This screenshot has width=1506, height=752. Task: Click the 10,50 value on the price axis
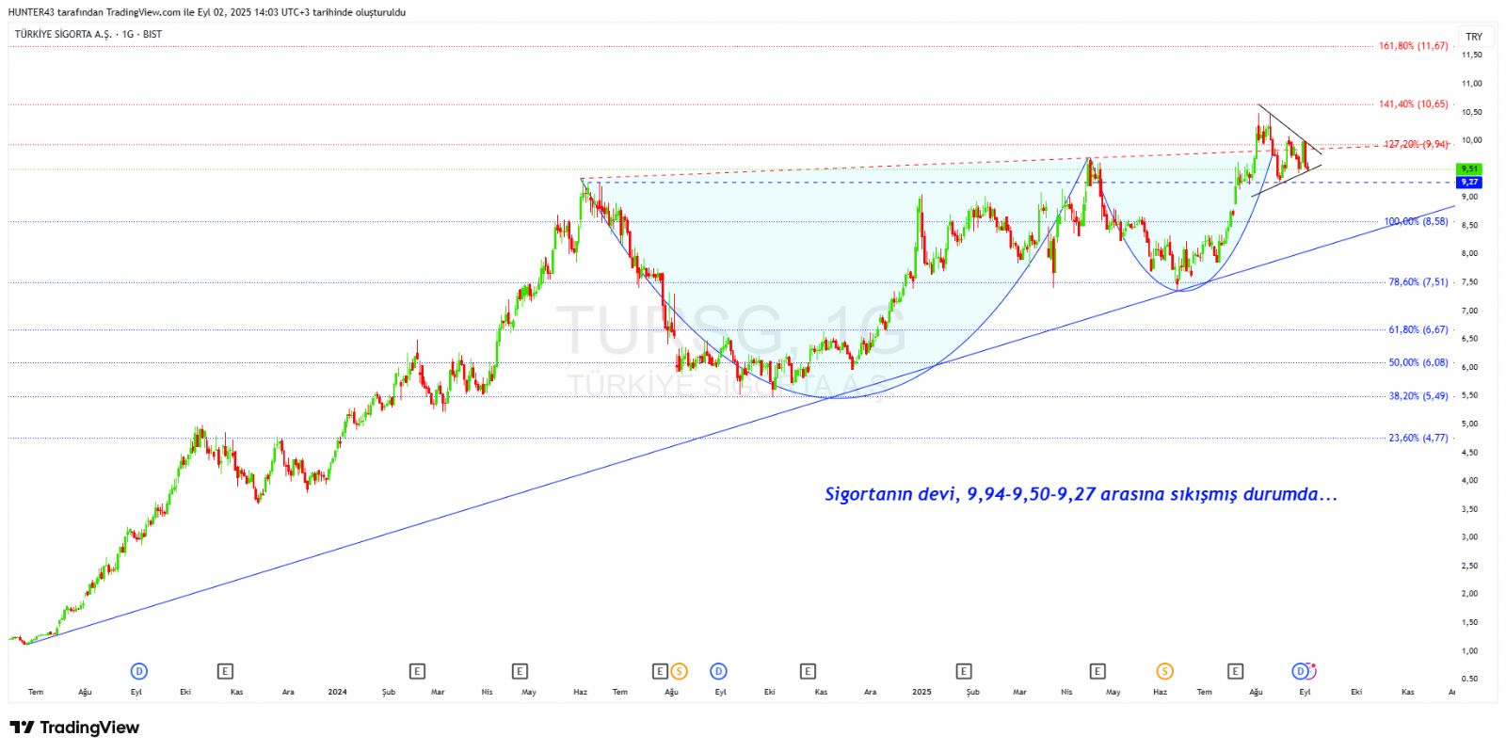coord(1471,112)
